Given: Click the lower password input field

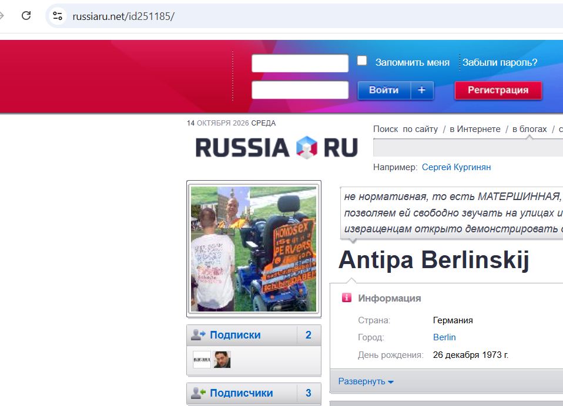Looking at the screenshot, I should pos(300,90).
